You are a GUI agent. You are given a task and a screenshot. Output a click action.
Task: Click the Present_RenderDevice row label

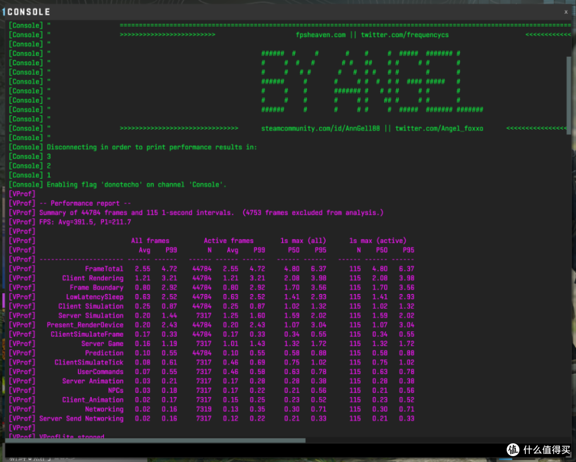85,325
